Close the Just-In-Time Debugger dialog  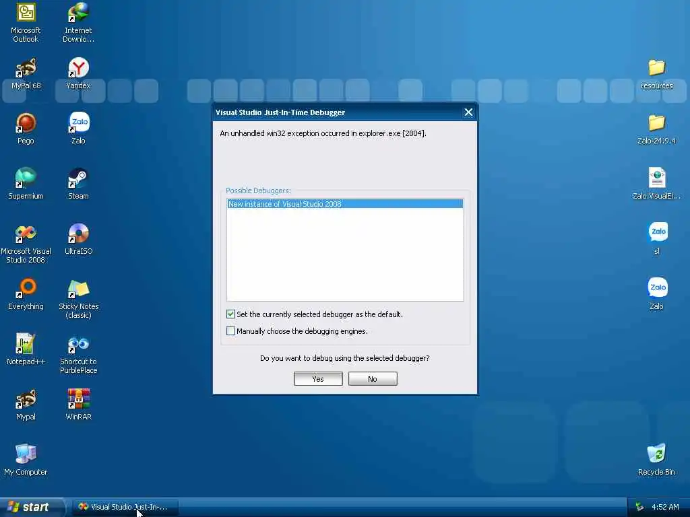[x=468, y=112]
